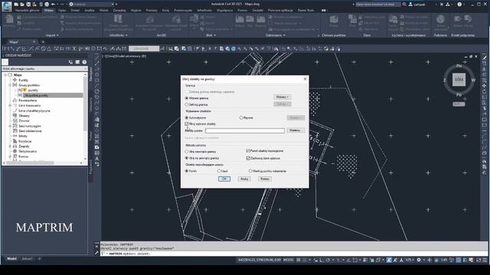The image size is (490, 275).
Task: Close the command line with its X icon
Action: 96,246
